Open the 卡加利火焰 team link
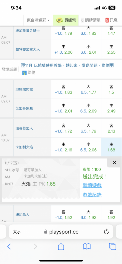This screenshot has height=264, width=122. (24, 147)
